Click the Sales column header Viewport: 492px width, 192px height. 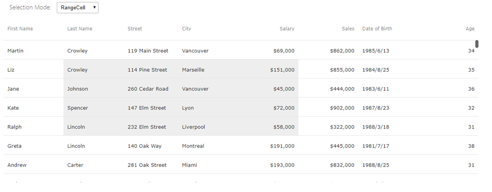(348, 28)
